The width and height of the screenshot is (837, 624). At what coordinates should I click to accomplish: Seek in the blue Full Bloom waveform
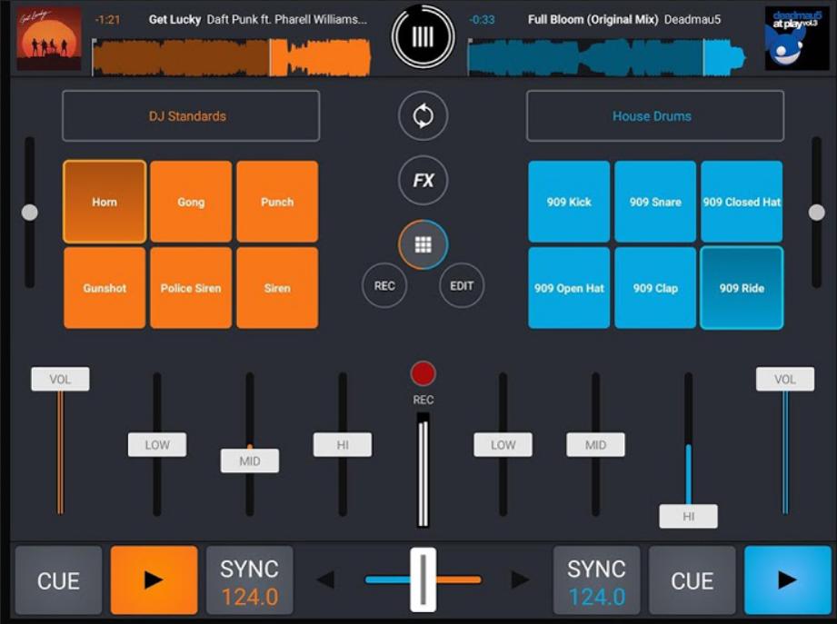pyautogui.click(x=606, y=56)
